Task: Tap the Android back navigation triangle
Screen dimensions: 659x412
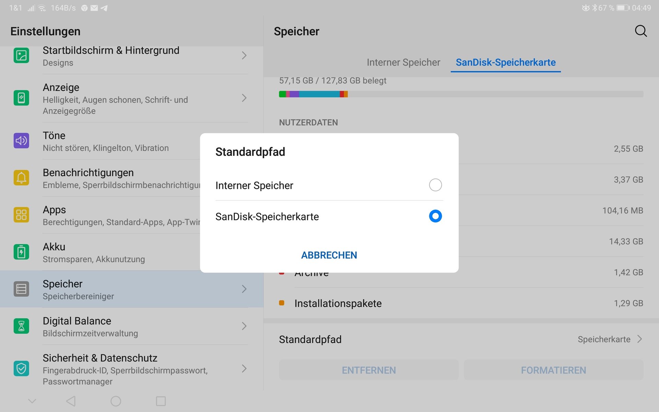Action: [71, 401]
